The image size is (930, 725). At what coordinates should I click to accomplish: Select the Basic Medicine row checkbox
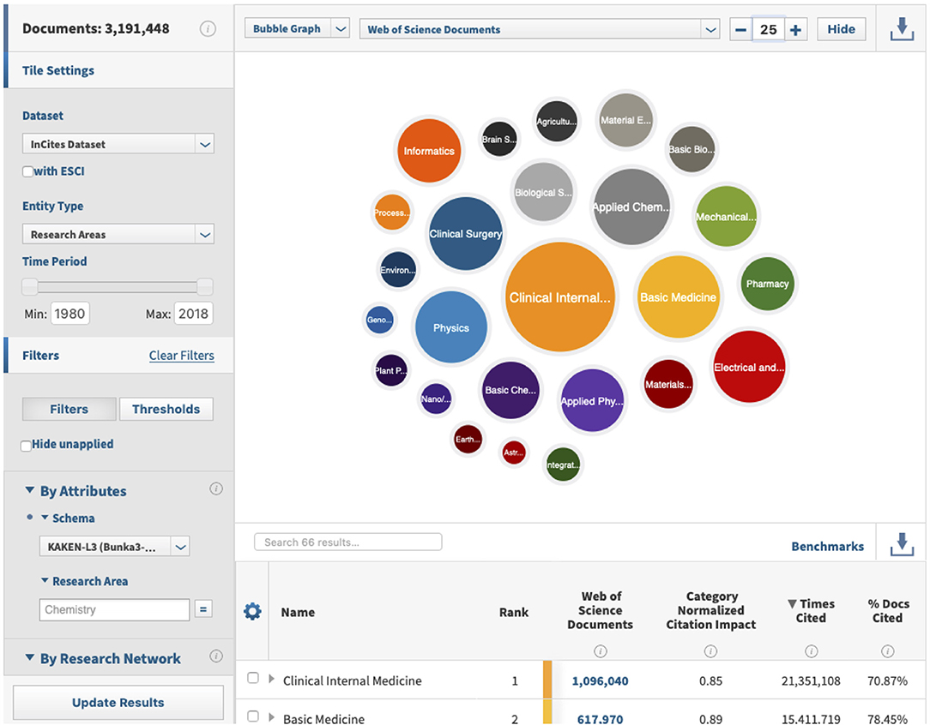click(253, 716)
